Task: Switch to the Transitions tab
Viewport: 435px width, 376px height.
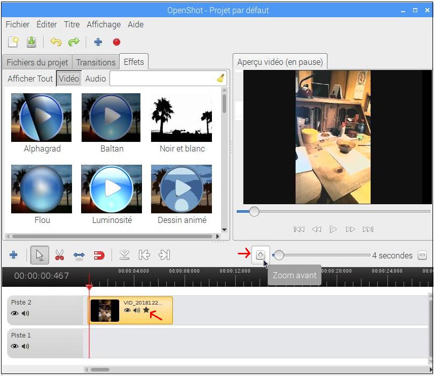Action: click(x=96, y=62)
